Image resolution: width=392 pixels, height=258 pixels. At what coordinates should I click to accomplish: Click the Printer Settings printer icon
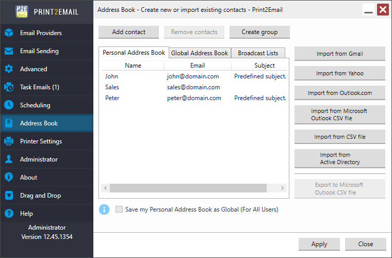pos(9,141)
